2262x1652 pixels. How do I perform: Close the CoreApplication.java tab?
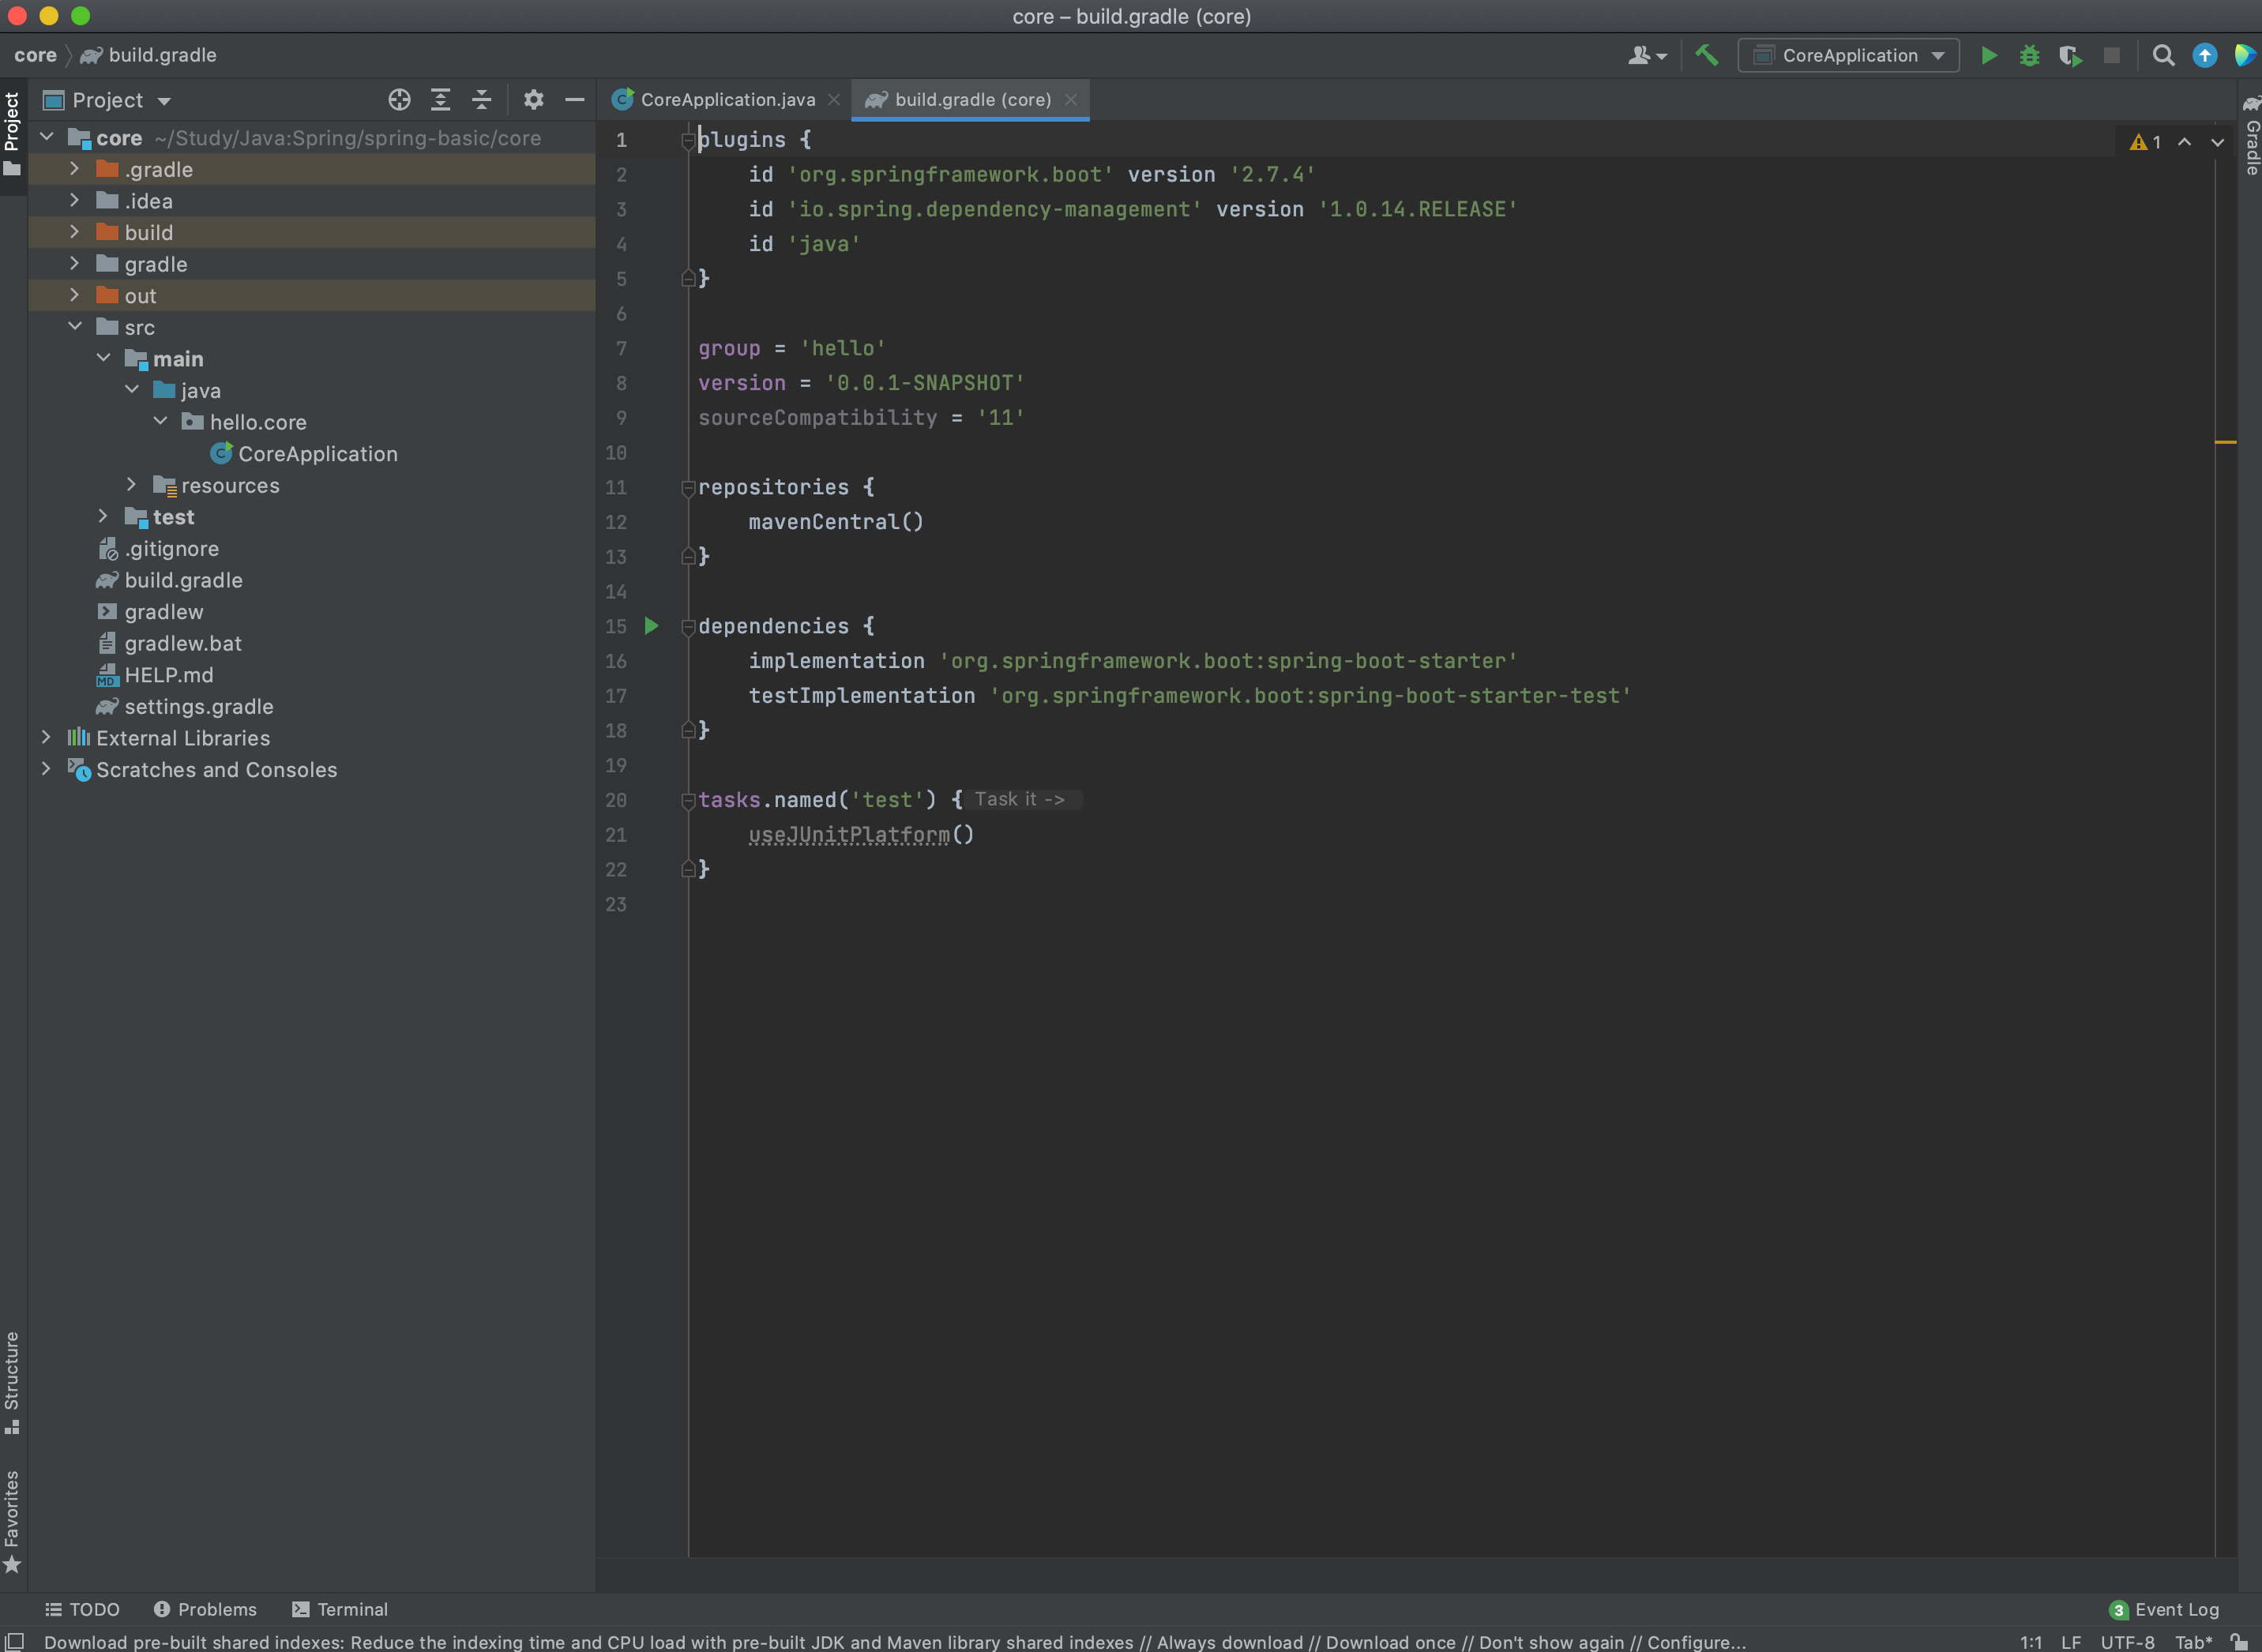833,100
